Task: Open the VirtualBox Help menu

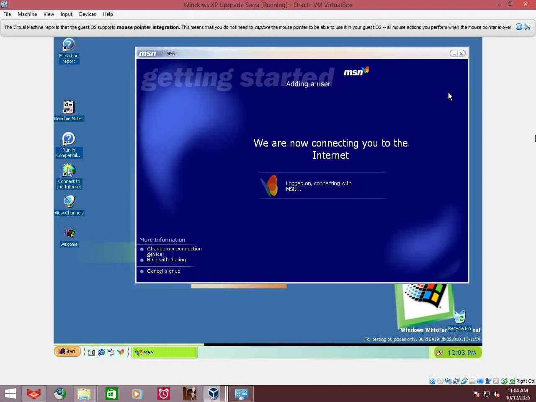Action: point(108,14)
